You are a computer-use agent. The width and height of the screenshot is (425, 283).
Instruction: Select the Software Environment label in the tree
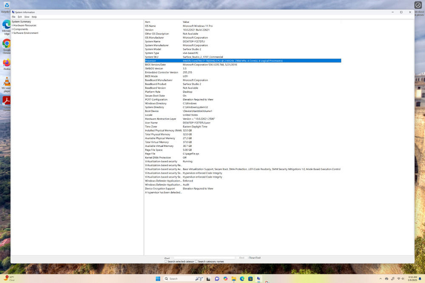(x=26, y=33)
